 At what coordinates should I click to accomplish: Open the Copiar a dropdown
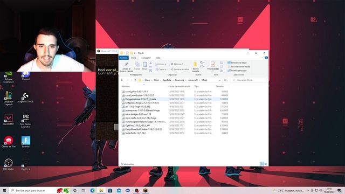click(x=161, y=70)
